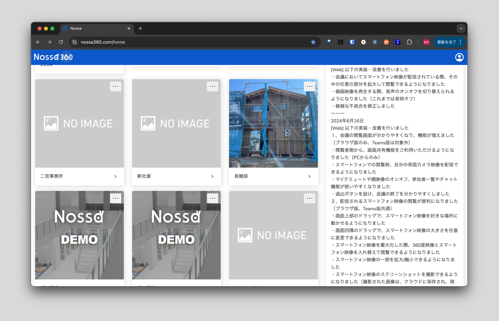
Task: View site information icon in address bar
Action: 75,42
